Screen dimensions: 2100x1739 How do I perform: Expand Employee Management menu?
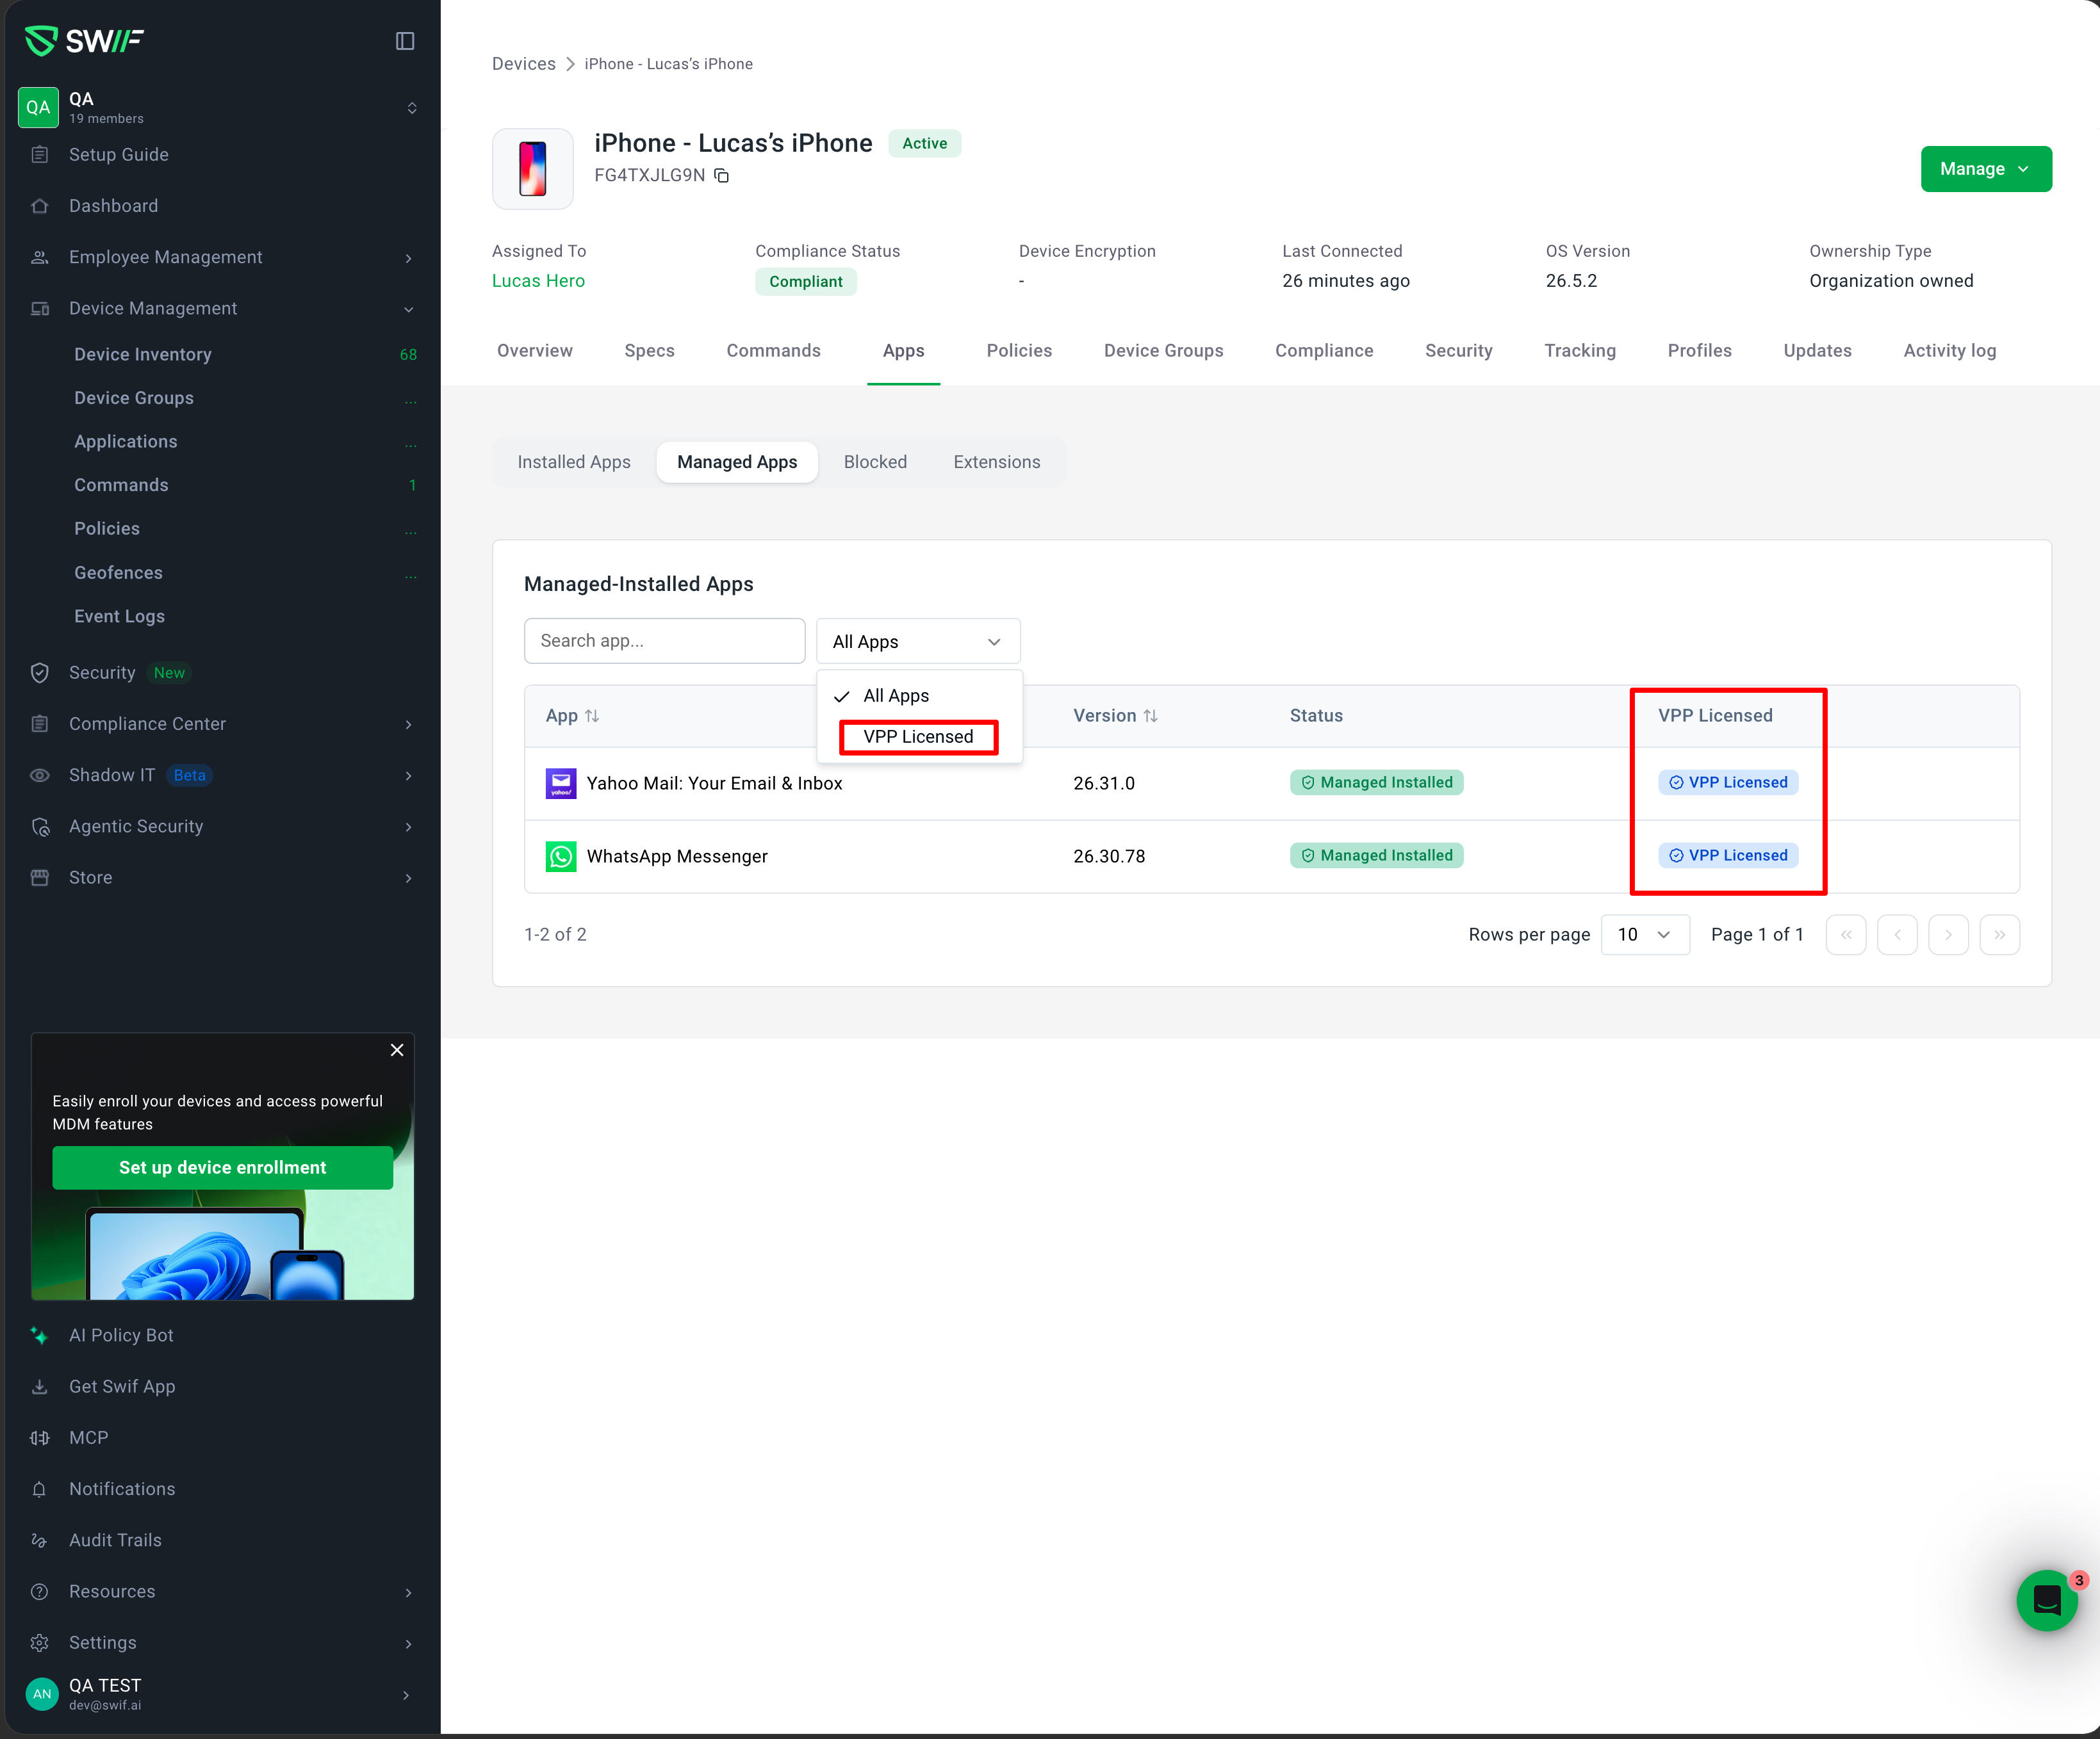(x=409, y=258)
